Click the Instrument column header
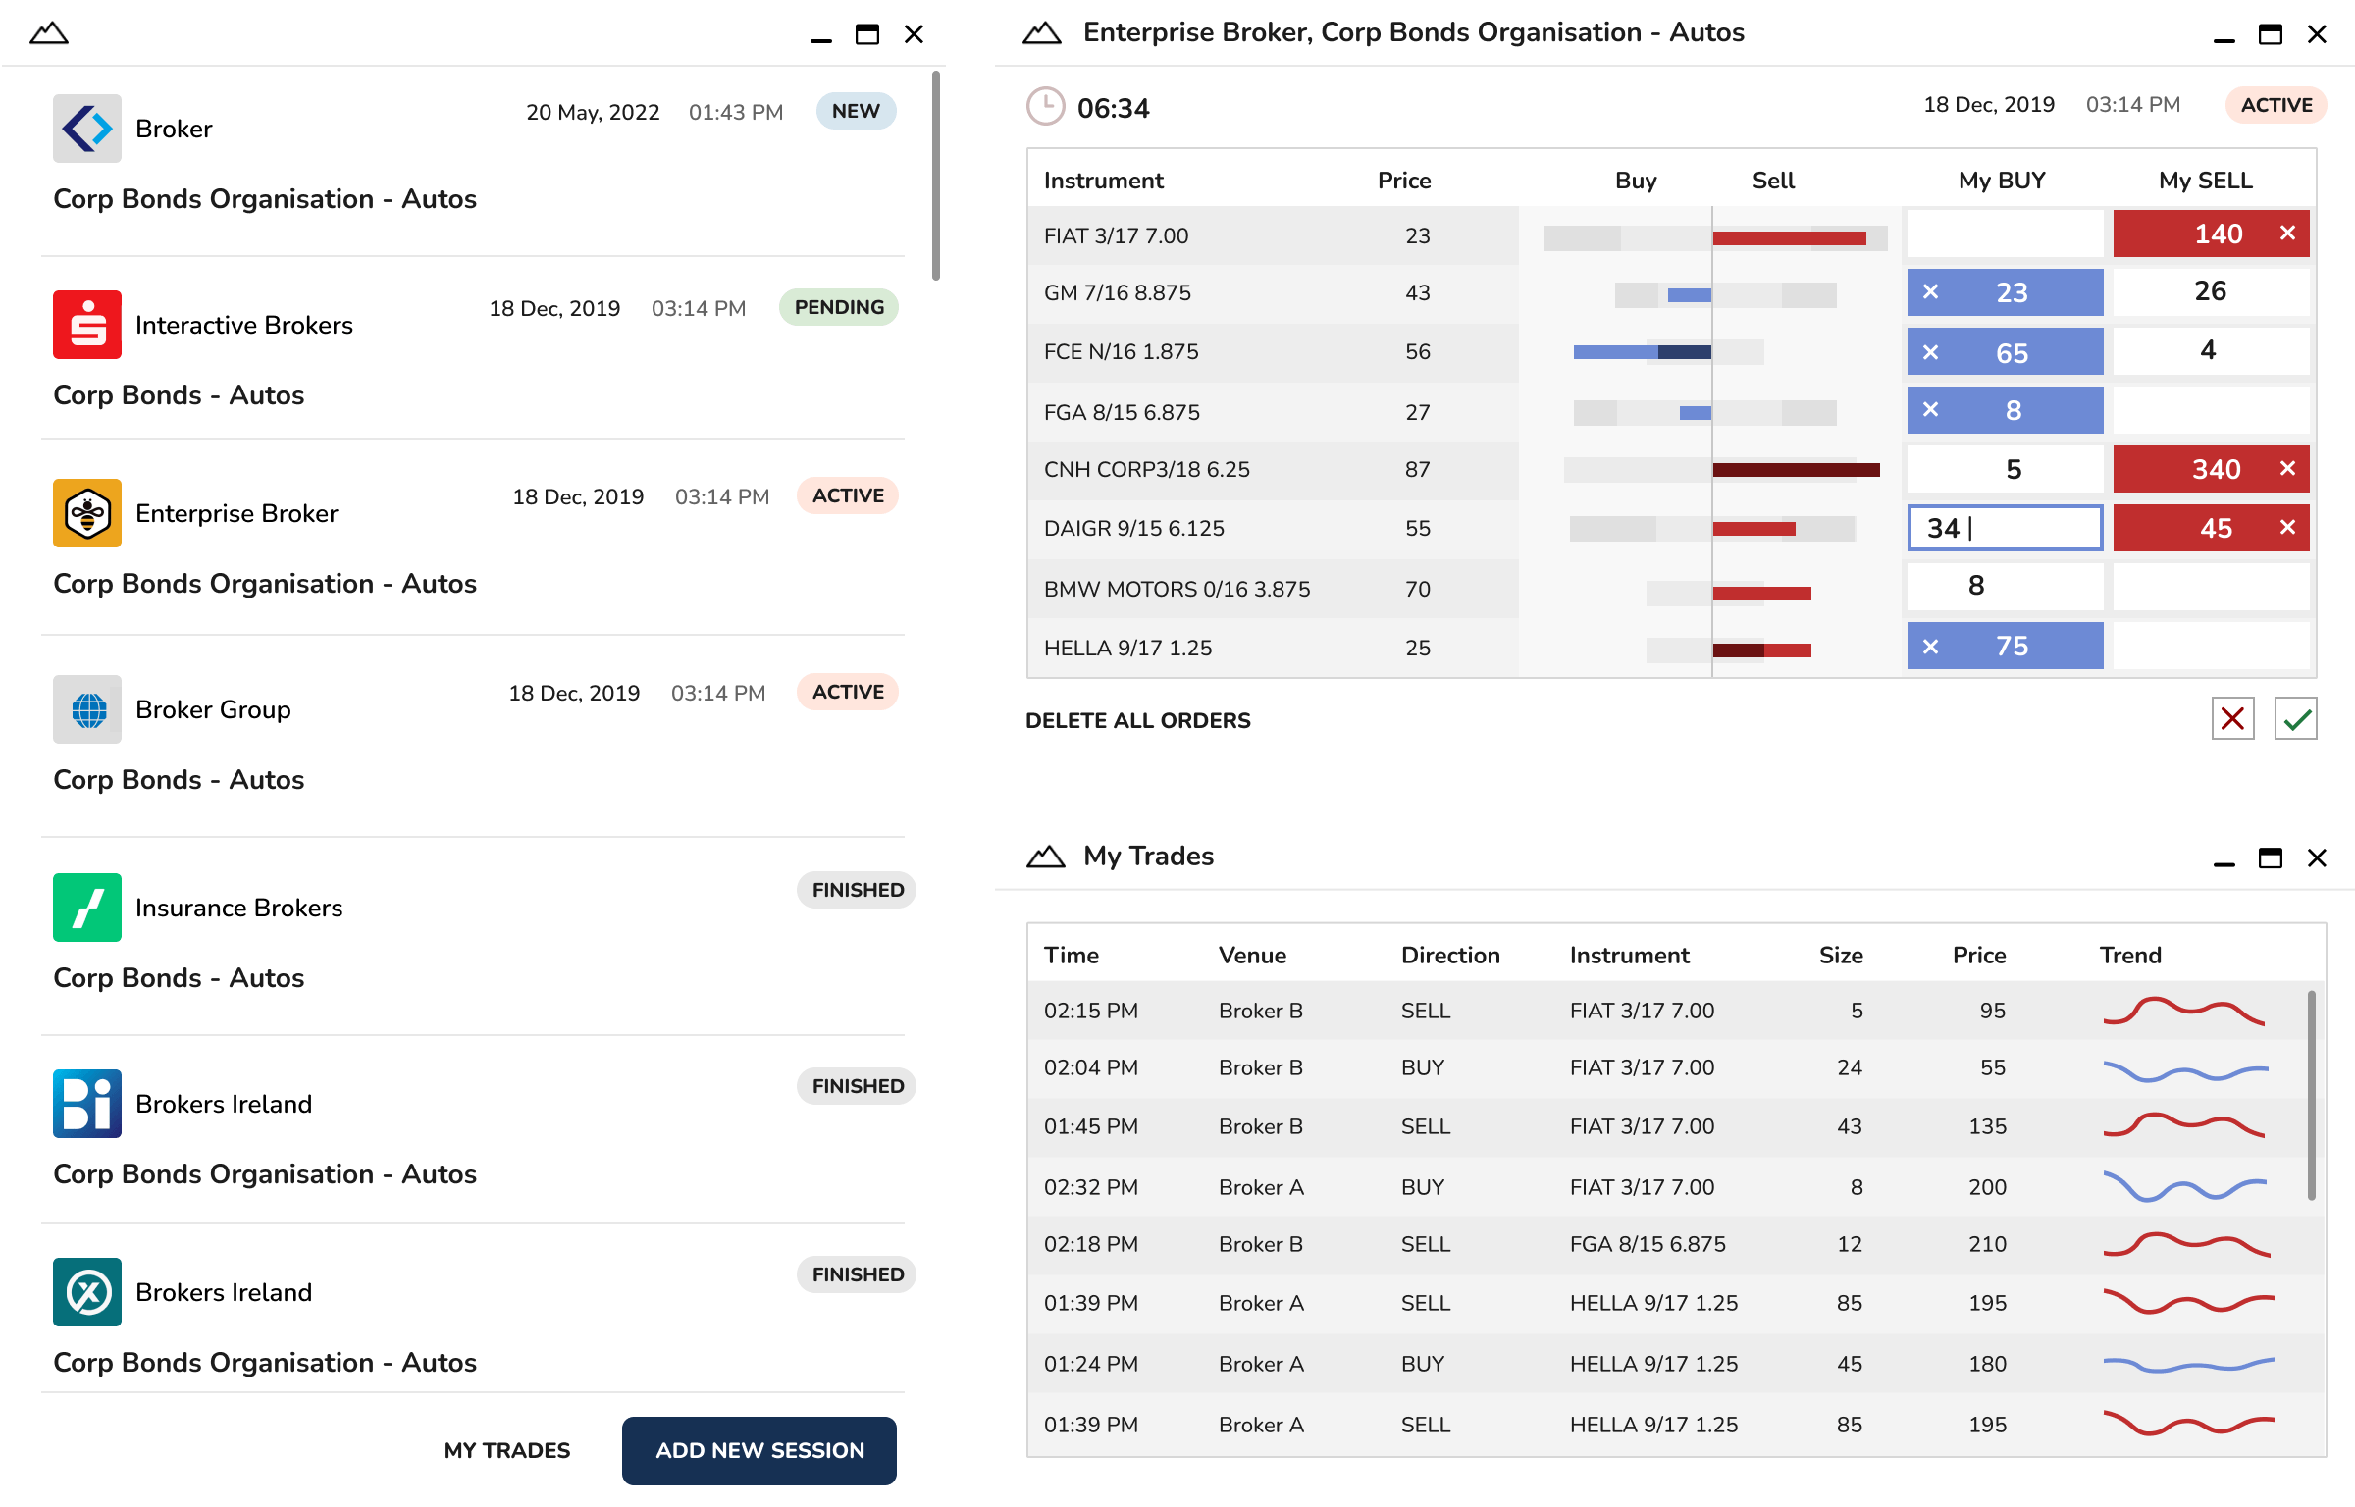The image size is (2355, 1507). tap(1103, 181)
